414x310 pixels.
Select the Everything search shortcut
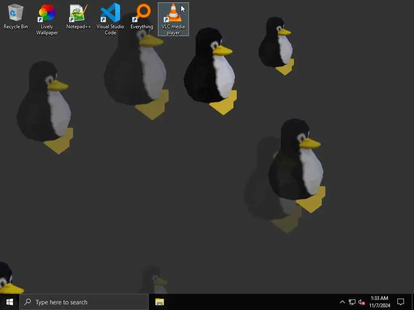click(142, 16)
